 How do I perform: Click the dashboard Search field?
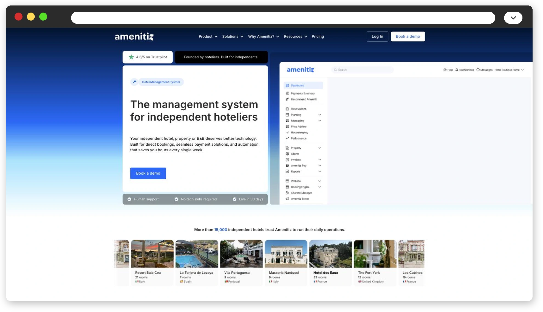[363, 70]
